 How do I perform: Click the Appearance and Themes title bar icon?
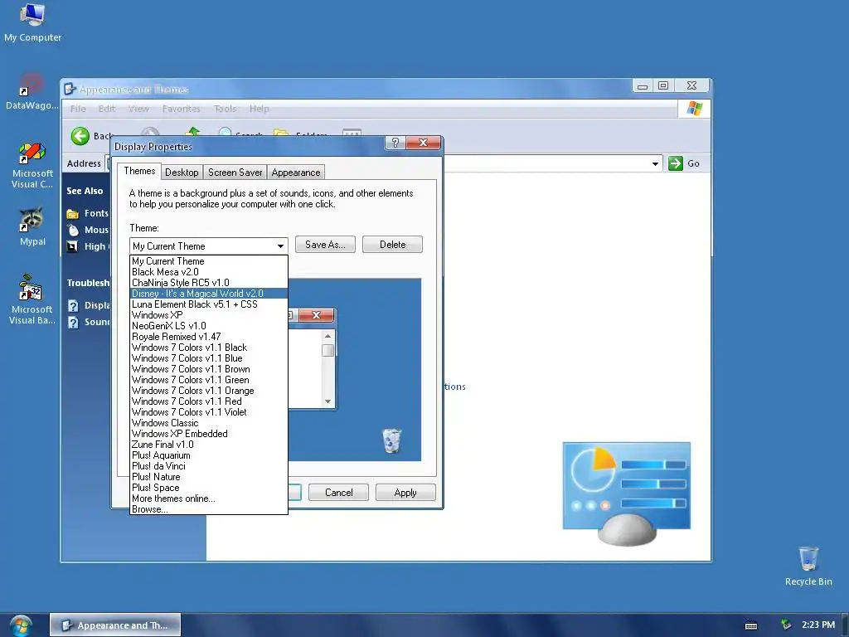pos(70,89)
